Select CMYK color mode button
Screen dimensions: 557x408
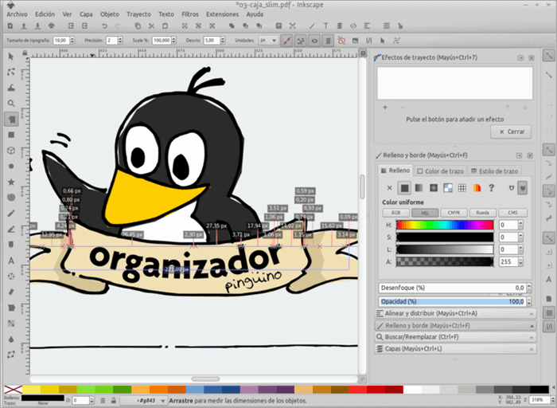(454, 213)
